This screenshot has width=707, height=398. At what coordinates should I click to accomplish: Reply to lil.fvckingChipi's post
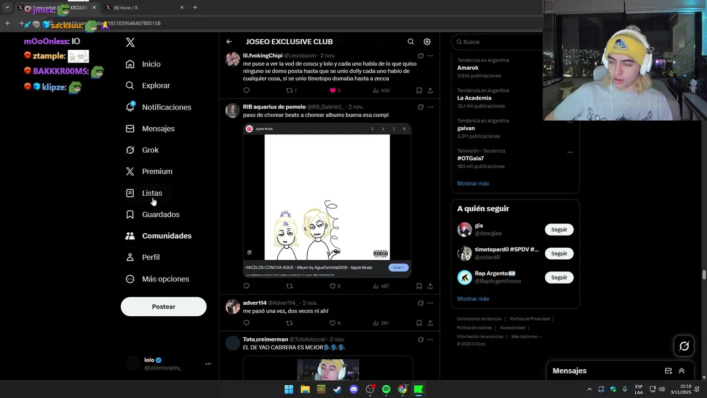click(x=246, y=90)
